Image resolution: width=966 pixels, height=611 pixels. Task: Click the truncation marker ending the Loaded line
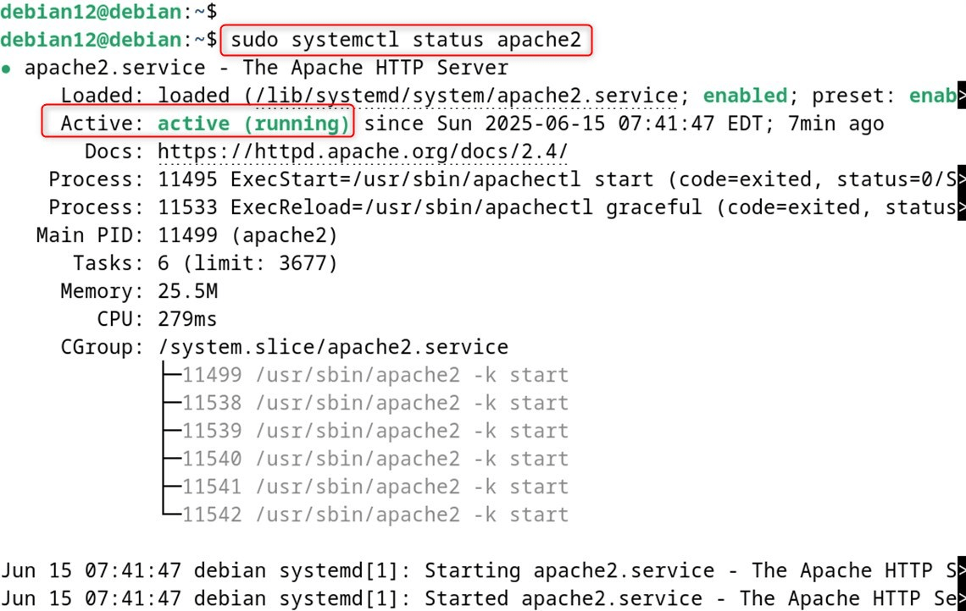tap(961, 95)
